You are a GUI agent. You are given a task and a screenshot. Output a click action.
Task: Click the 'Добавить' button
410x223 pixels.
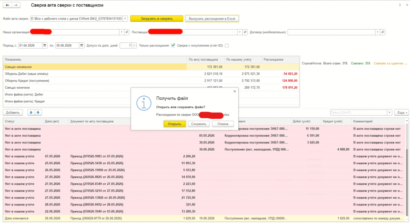point(13,113)
